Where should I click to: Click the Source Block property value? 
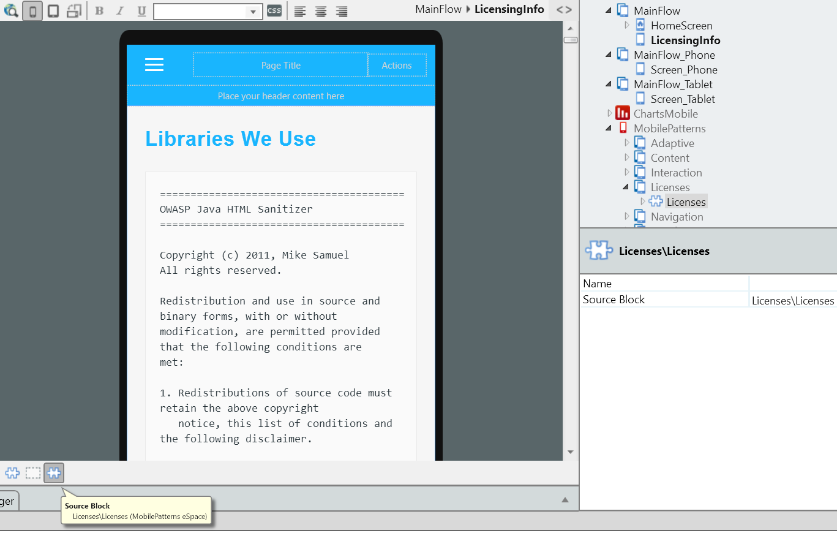pyautogui.click(x=793, y=300)
